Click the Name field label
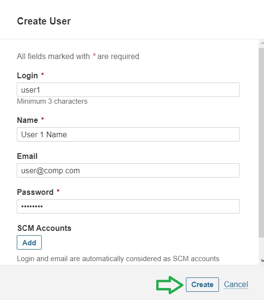The width and height of the screenshot is (264, 300). (27, 120)
